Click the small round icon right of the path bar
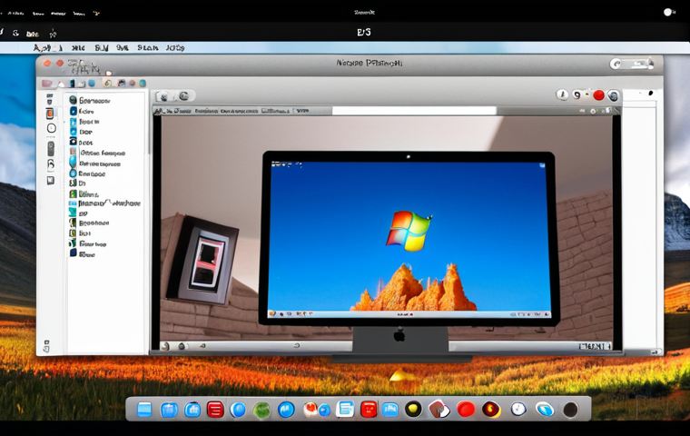The width and height of the screenshot is (690, 436). tap(593, 111)
